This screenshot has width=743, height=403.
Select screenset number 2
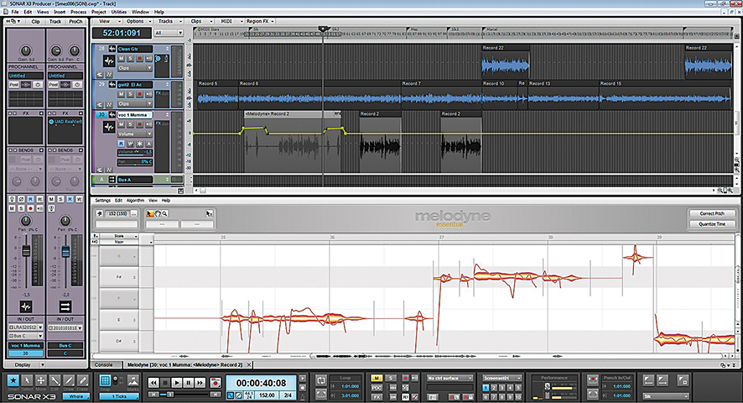point(494,387)
